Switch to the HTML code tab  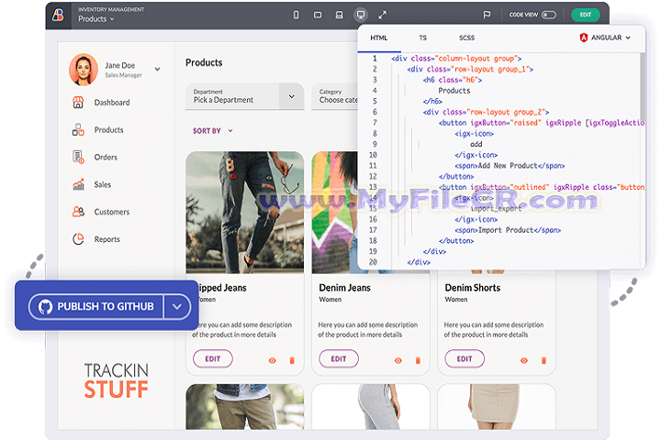tap(378, 38)
